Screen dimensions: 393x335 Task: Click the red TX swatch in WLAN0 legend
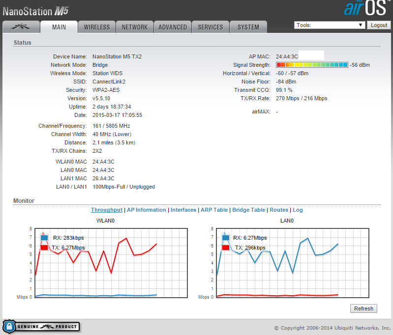tap(44, 248)
